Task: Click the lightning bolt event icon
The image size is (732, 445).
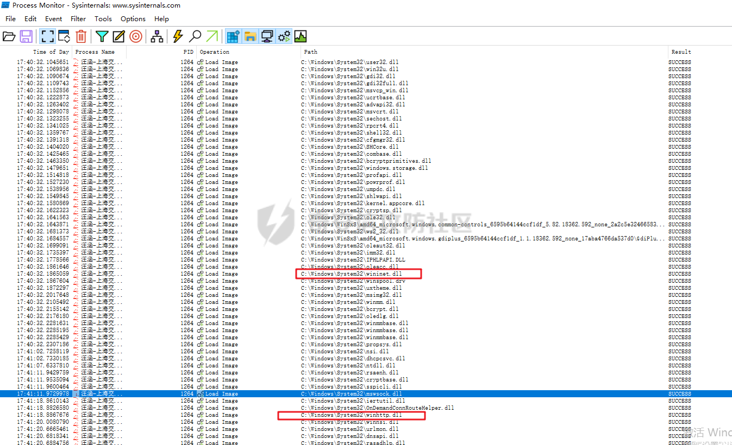Action: pyautogui.click(x=178, y=36)
